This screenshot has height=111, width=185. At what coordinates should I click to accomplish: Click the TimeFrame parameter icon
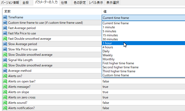pyautogui.click(x=5, y=17)
